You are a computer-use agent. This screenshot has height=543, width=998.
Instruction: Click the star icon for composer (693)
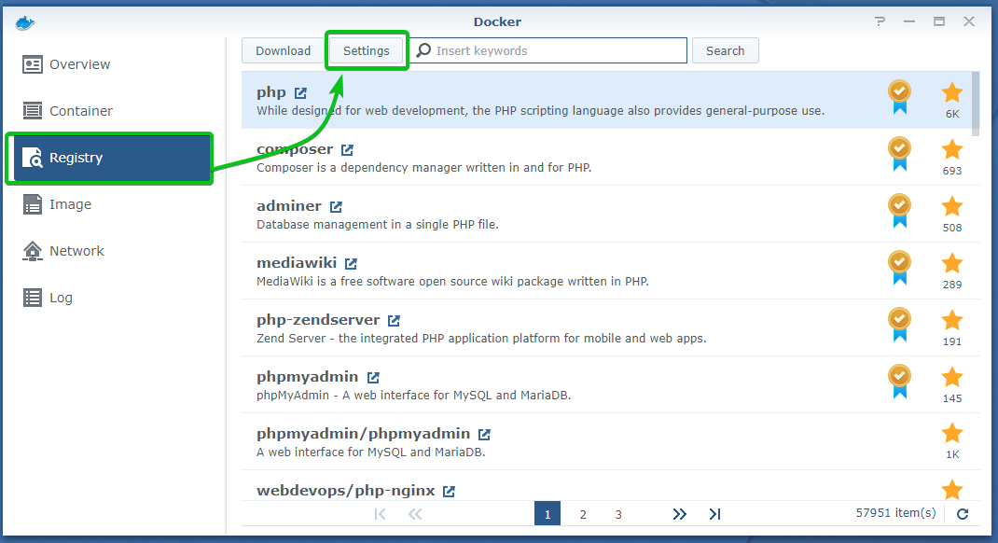[x=952, y=149]
